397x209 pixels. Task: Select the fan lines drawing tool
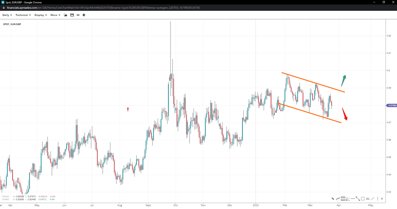(348, 199)
